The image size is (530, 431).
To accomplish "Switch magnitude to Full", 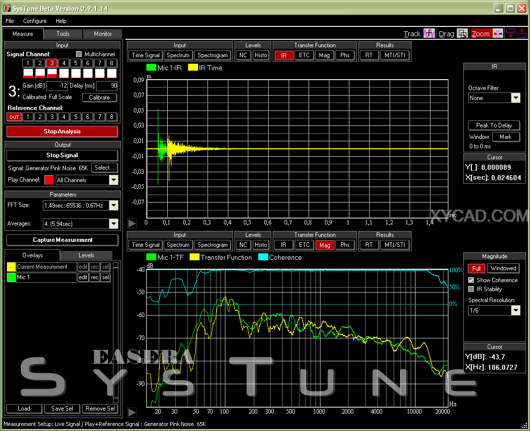I will click(476, 268).
